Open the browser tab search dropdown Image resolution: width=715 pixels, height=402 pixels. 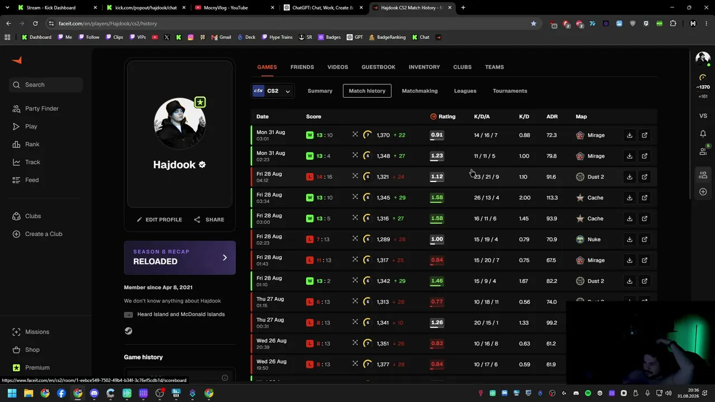click(x=7, y=8)
